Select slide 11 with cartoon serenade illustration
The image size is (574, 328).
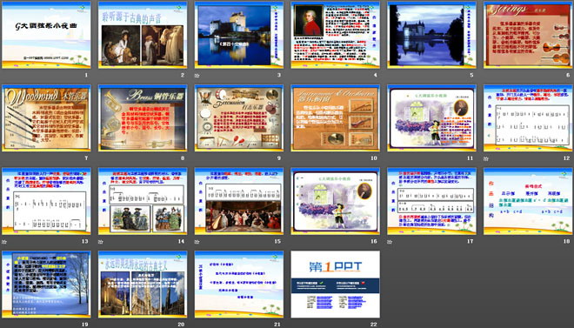click(x=431, y=118)
